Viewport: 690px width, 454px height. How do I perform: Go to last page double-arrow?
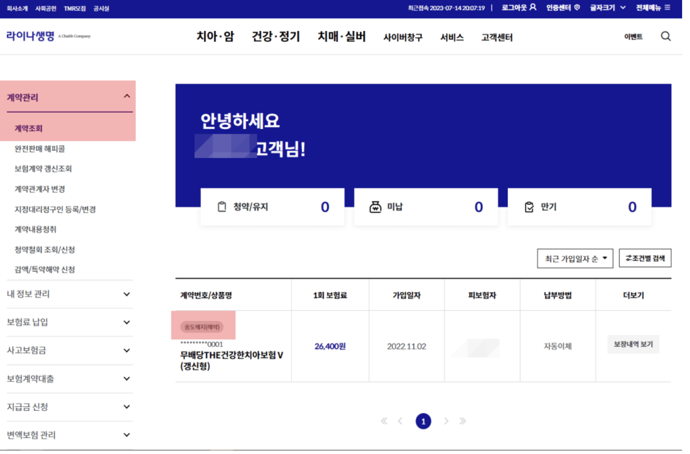tap(462, 421)
